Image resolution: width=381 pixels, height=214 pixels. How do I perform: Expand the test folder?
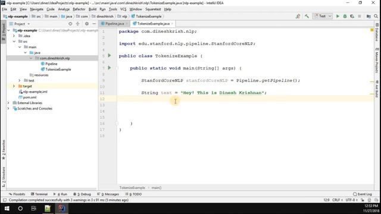pyautogui.click(x=20, y=81)
